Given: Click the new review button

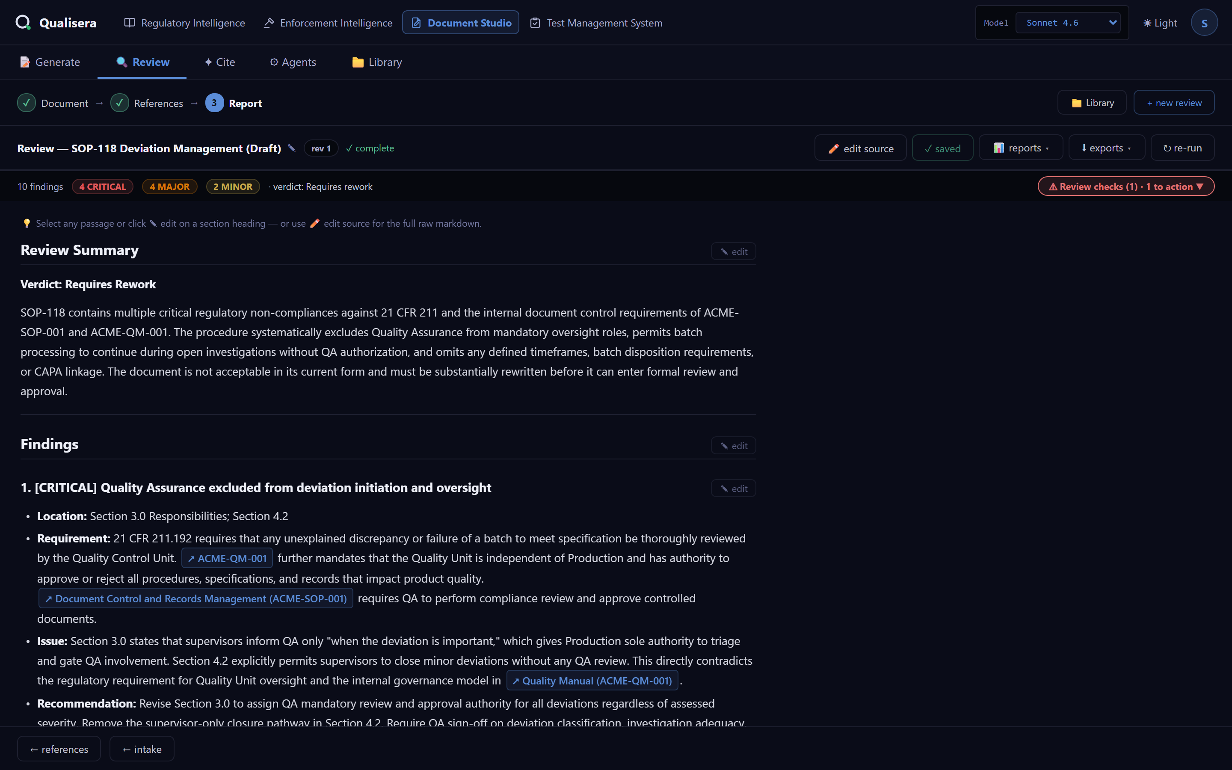Looking at the screenshot, I should click(x=1174, y=103).
